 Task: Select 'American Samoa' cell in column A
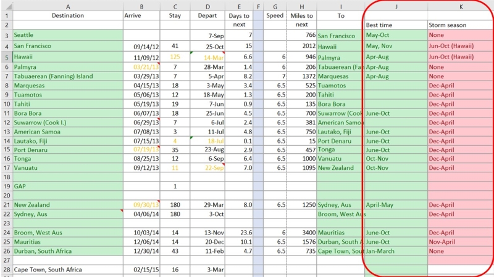pos(68,132)
